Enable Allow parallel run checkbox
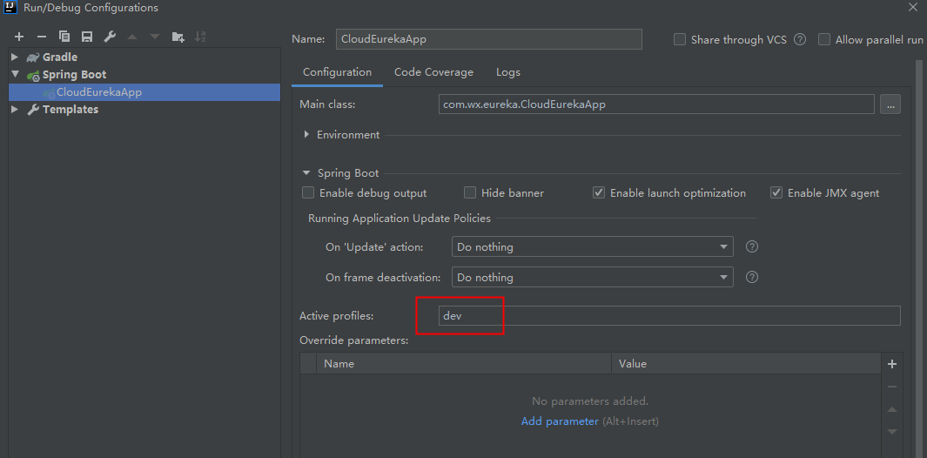 [824, 40]
